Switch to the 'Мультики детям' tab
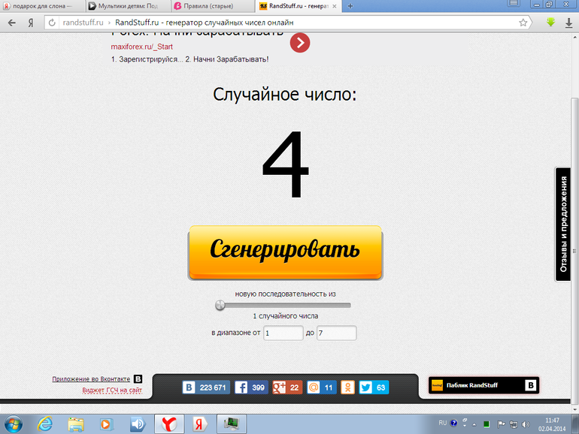 pos(128,6)
